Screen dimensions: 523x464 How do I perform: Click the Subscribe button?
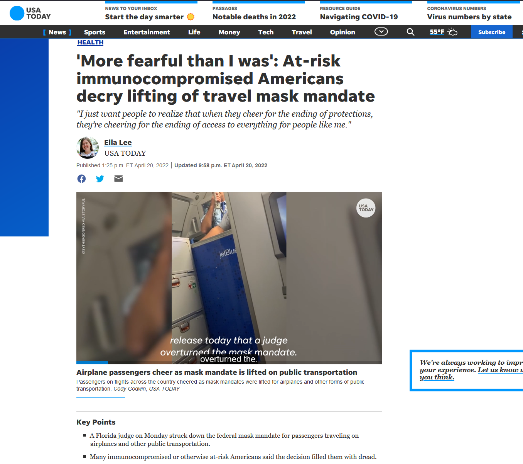[492, 32]
